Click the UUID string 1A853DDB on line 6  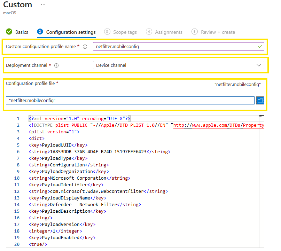pyautogui.click(x=100, y=152)
